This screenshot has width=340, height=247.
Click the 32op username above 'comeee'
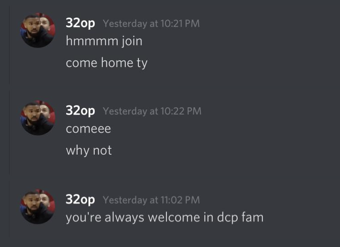(80, 111)
